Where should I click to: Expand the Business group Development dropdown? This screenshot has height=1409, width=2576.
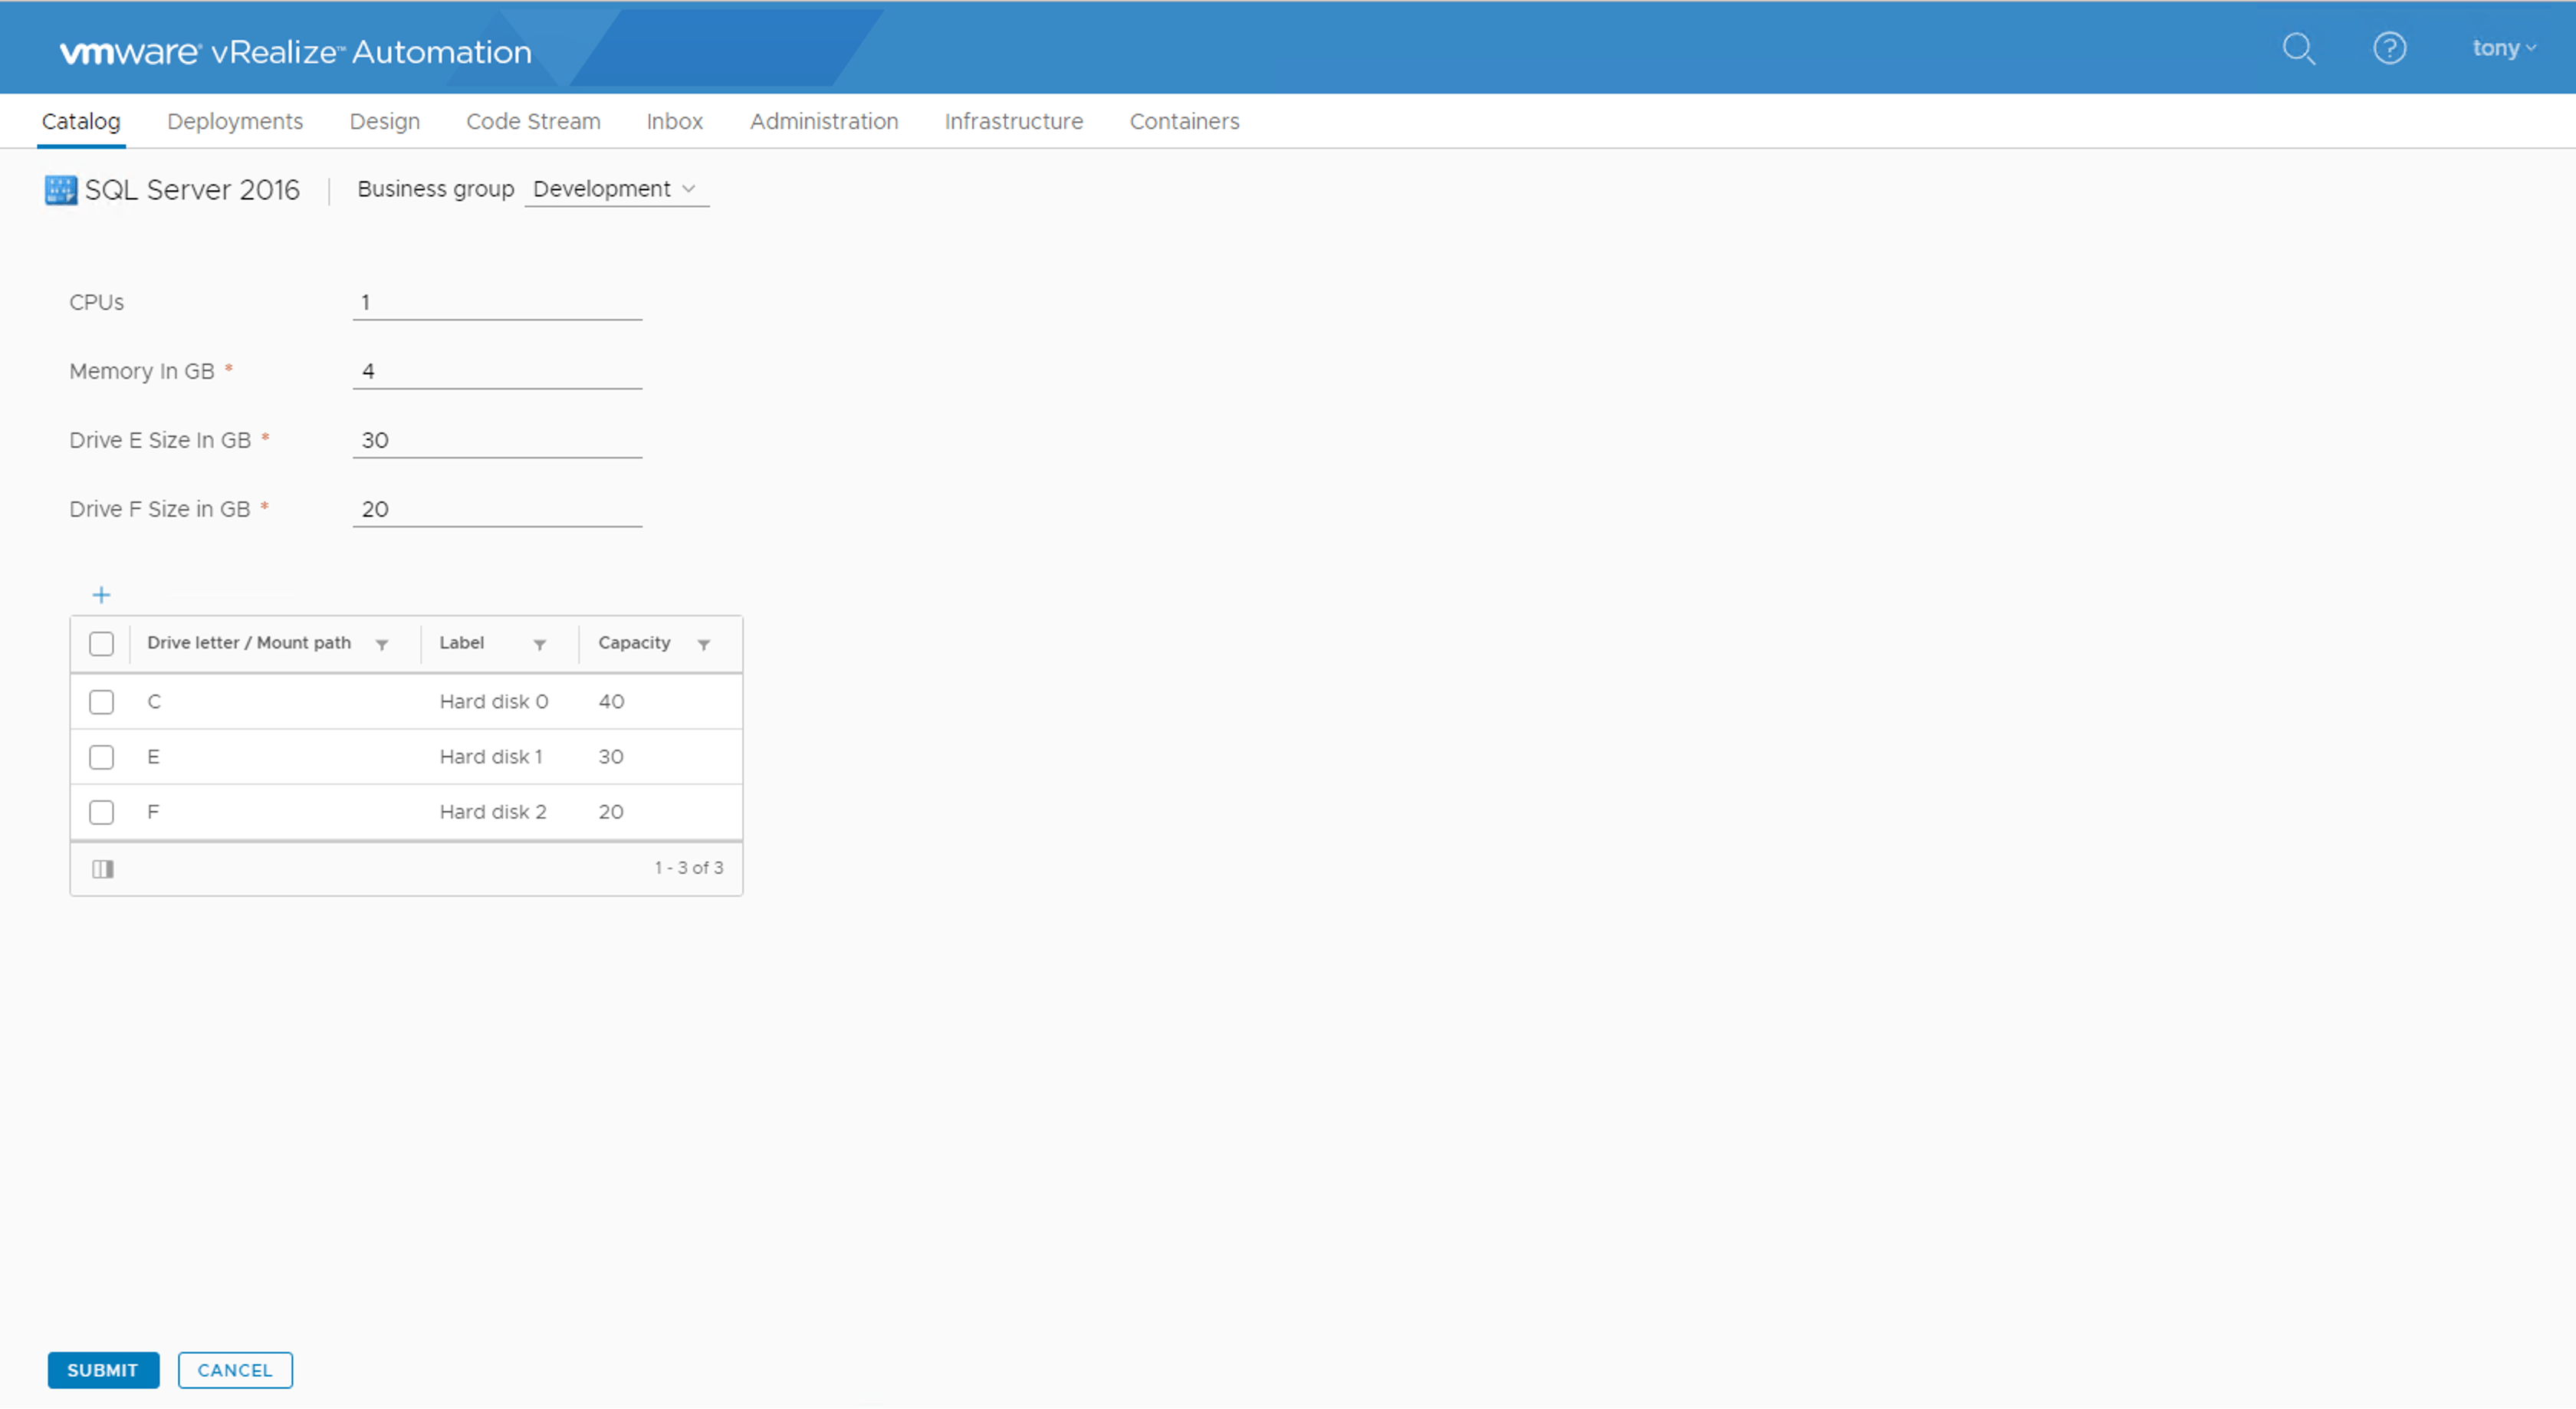(x=616, y=189)
